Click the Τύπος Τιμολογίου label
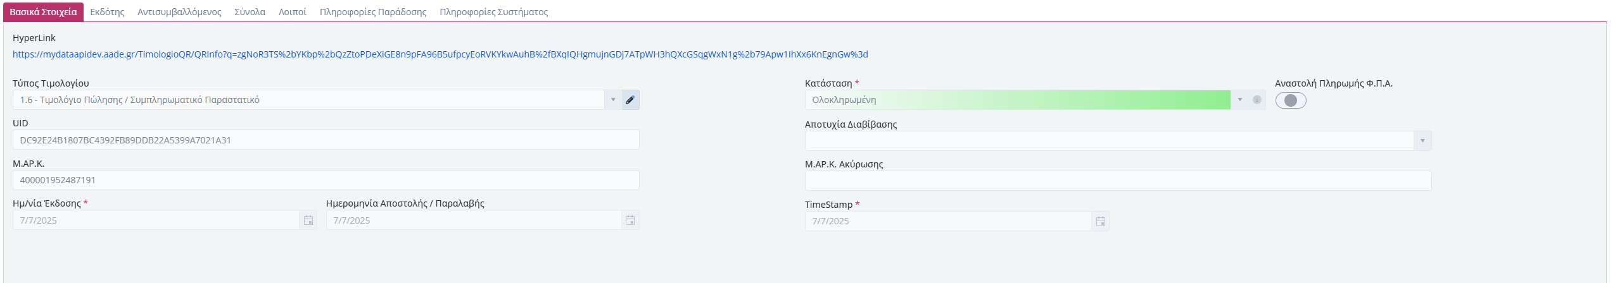 51,83
